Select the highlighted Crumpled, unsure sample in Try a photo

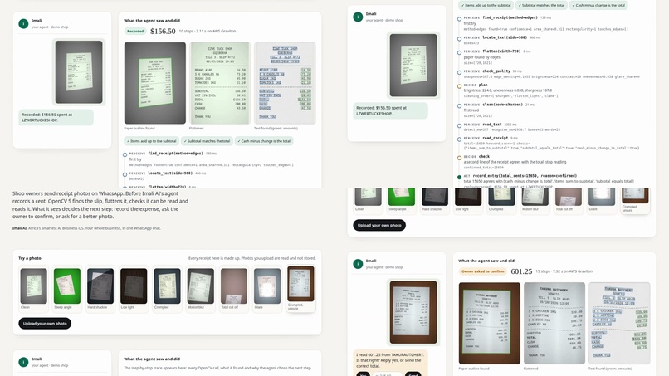coord(300,289)
